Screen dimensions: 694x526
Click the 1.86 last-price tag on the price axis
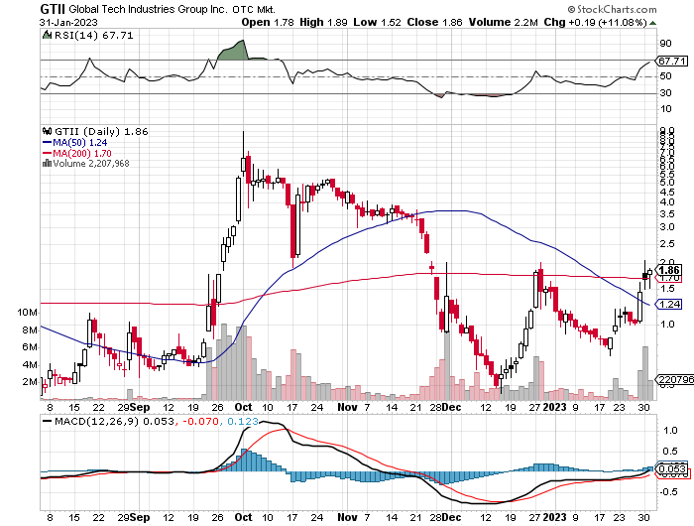[669, 270]
